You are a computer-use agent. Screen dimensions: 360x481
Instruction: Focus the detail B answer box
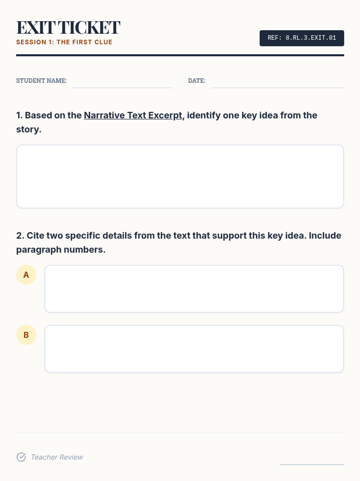pyautogui.click(x=194, y=349)
